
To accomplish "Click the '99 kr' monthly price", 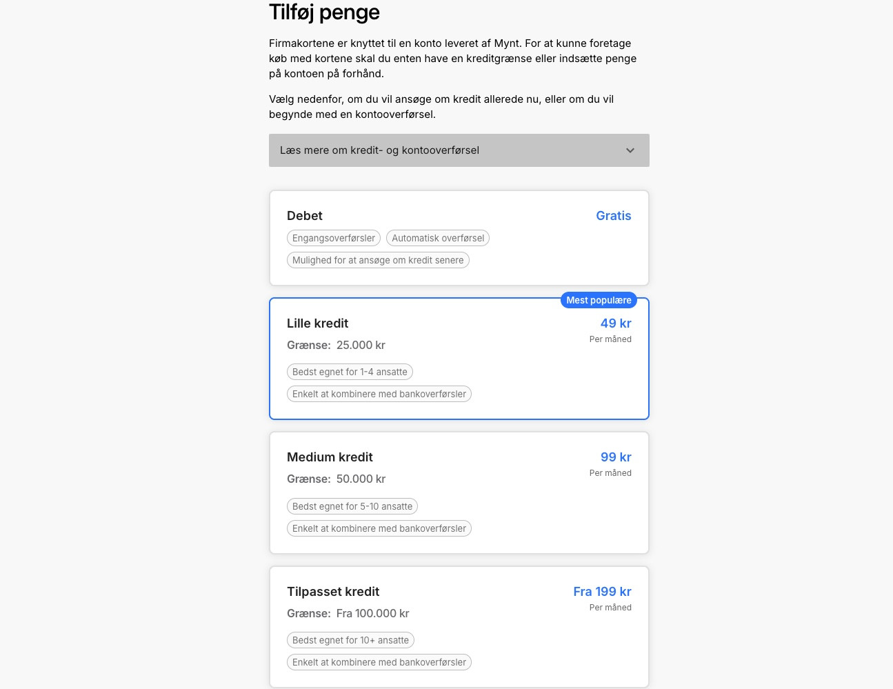I will [x=615, y=457].
